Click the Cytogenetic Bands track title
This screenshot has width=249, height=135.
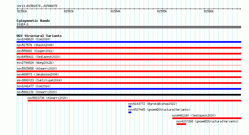(x=33, y=21)
